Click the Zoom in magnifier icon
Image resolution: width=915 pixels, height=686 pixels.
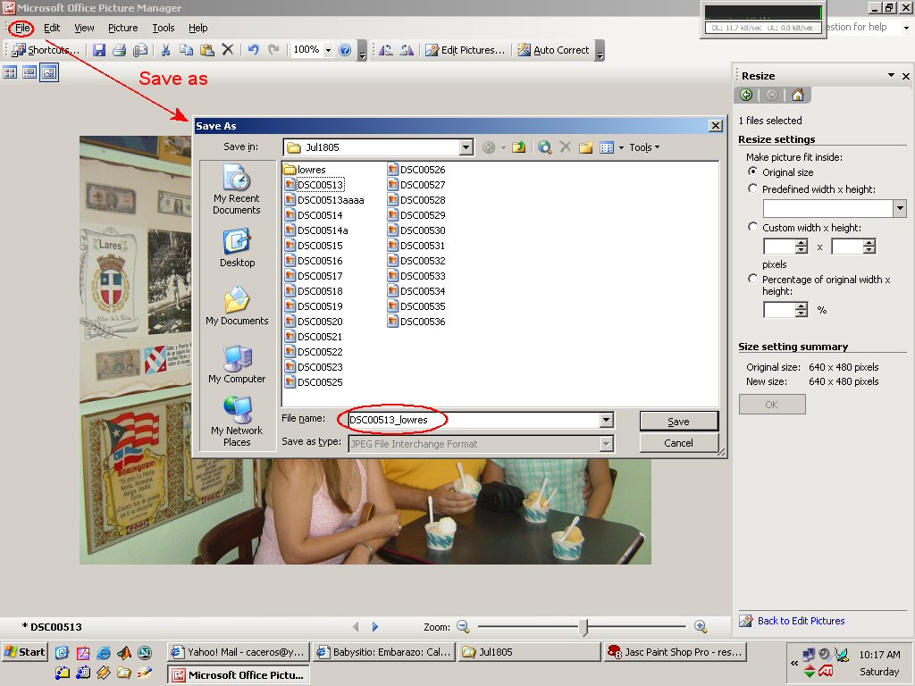pyautogui.click(x=701, y=627)
